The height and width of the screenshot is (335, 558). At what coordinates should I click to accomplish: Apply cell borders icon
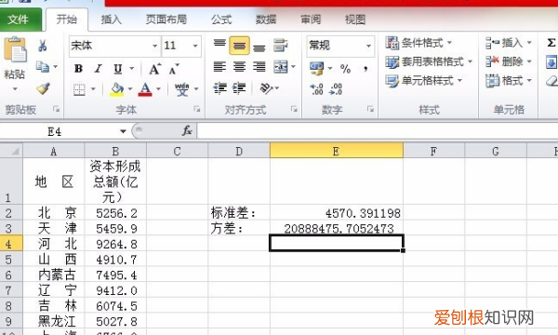(x=79, y=89)
